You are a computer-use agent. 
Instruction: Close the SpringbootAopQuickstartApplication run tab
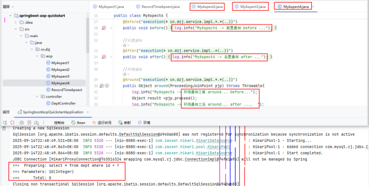coord(87,112)
